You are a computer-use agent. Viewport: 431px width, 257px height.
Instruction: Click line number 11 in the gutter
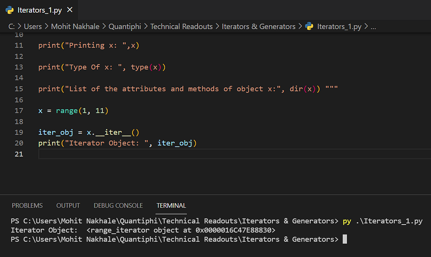pyautogui.click(x=19, y=45)
